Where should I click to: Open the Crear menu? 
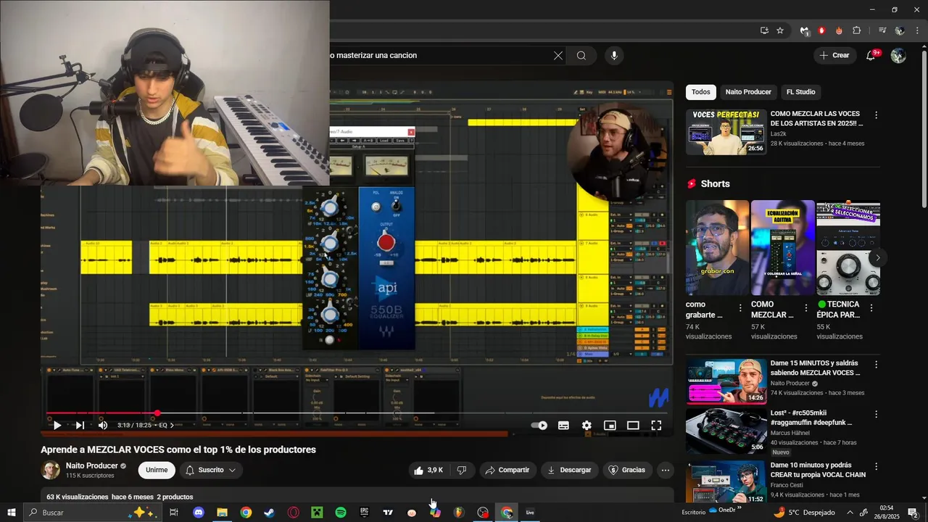coord(834,55)
